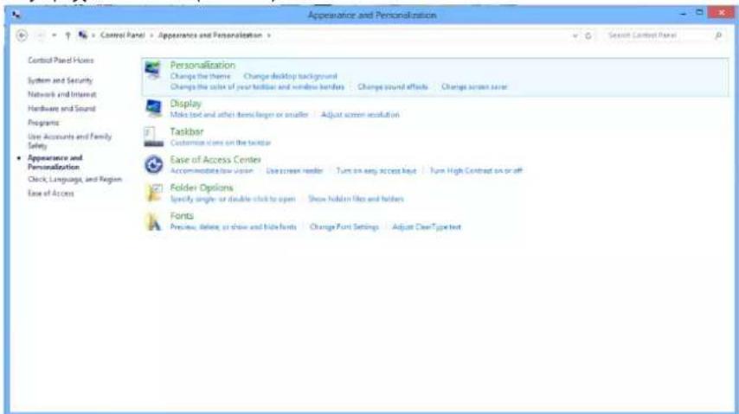Go up one level with Up arrow
Viewport: 739px width, 414px height.
(67, 35)
